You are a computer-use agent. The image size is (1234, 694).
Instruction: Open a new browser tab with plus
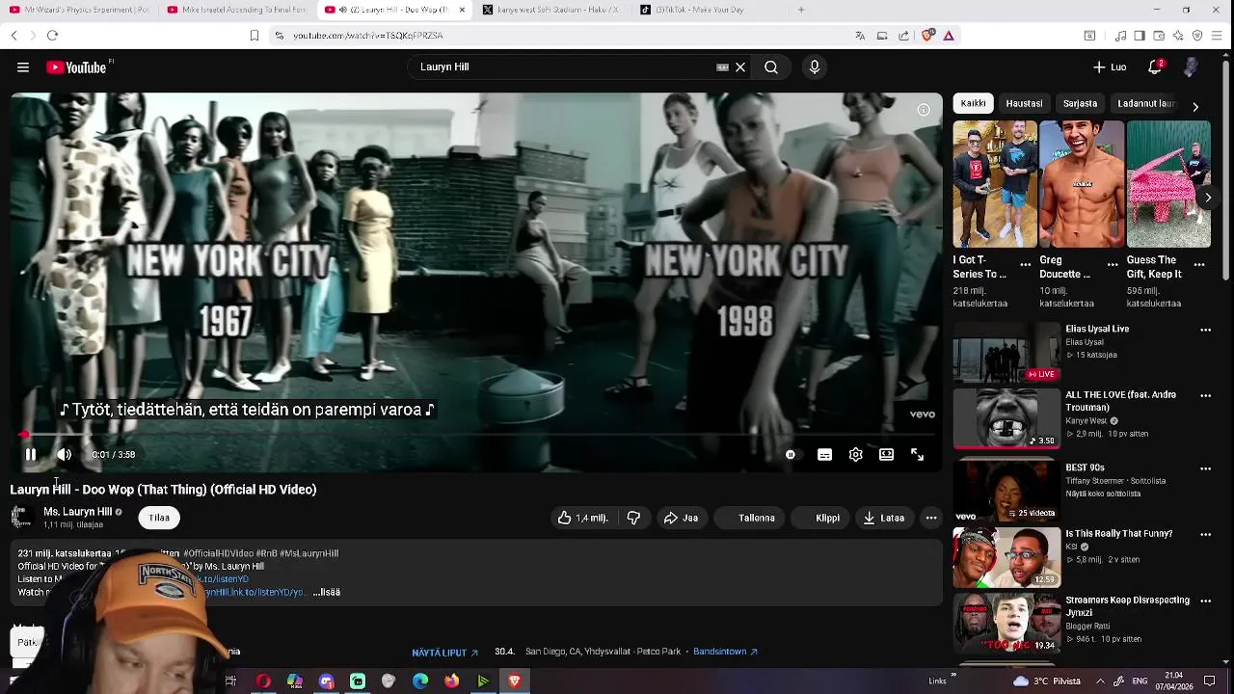800,10
